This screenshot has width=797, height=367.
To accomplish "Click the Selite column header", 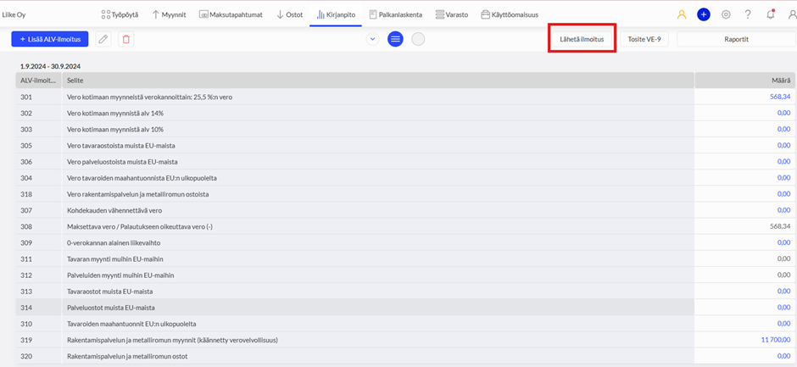I will 378,81.
